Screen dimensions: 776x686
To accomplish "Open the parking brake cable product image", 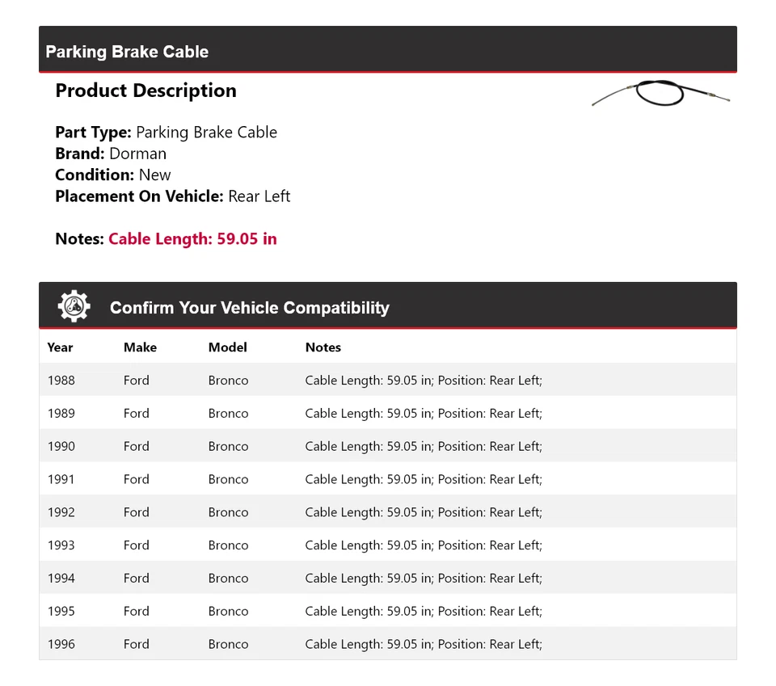I will (660, 93).
